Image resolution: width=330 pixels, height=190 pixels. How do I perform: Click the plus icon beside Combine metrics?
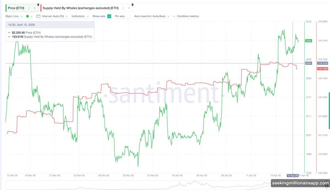[x=174, y=16]
